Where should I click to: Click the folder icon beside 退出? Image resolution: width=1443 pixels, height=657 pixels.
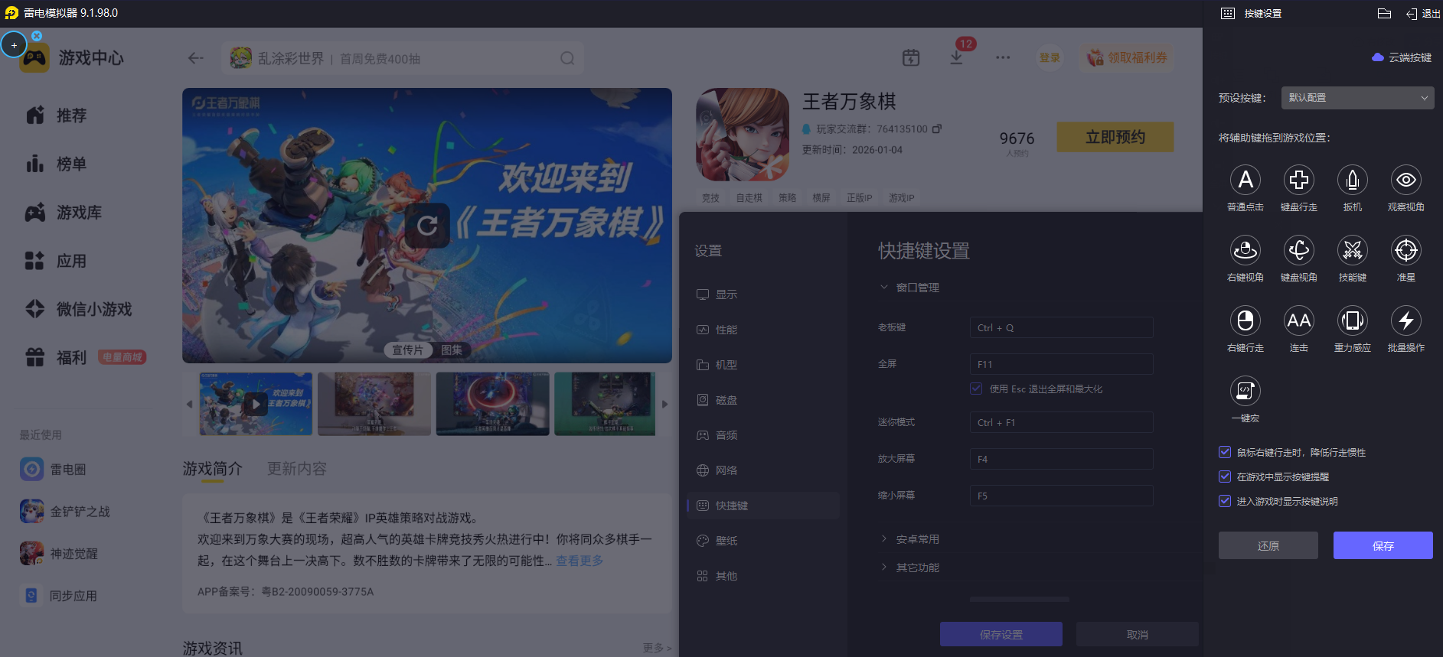[1384, 13]
